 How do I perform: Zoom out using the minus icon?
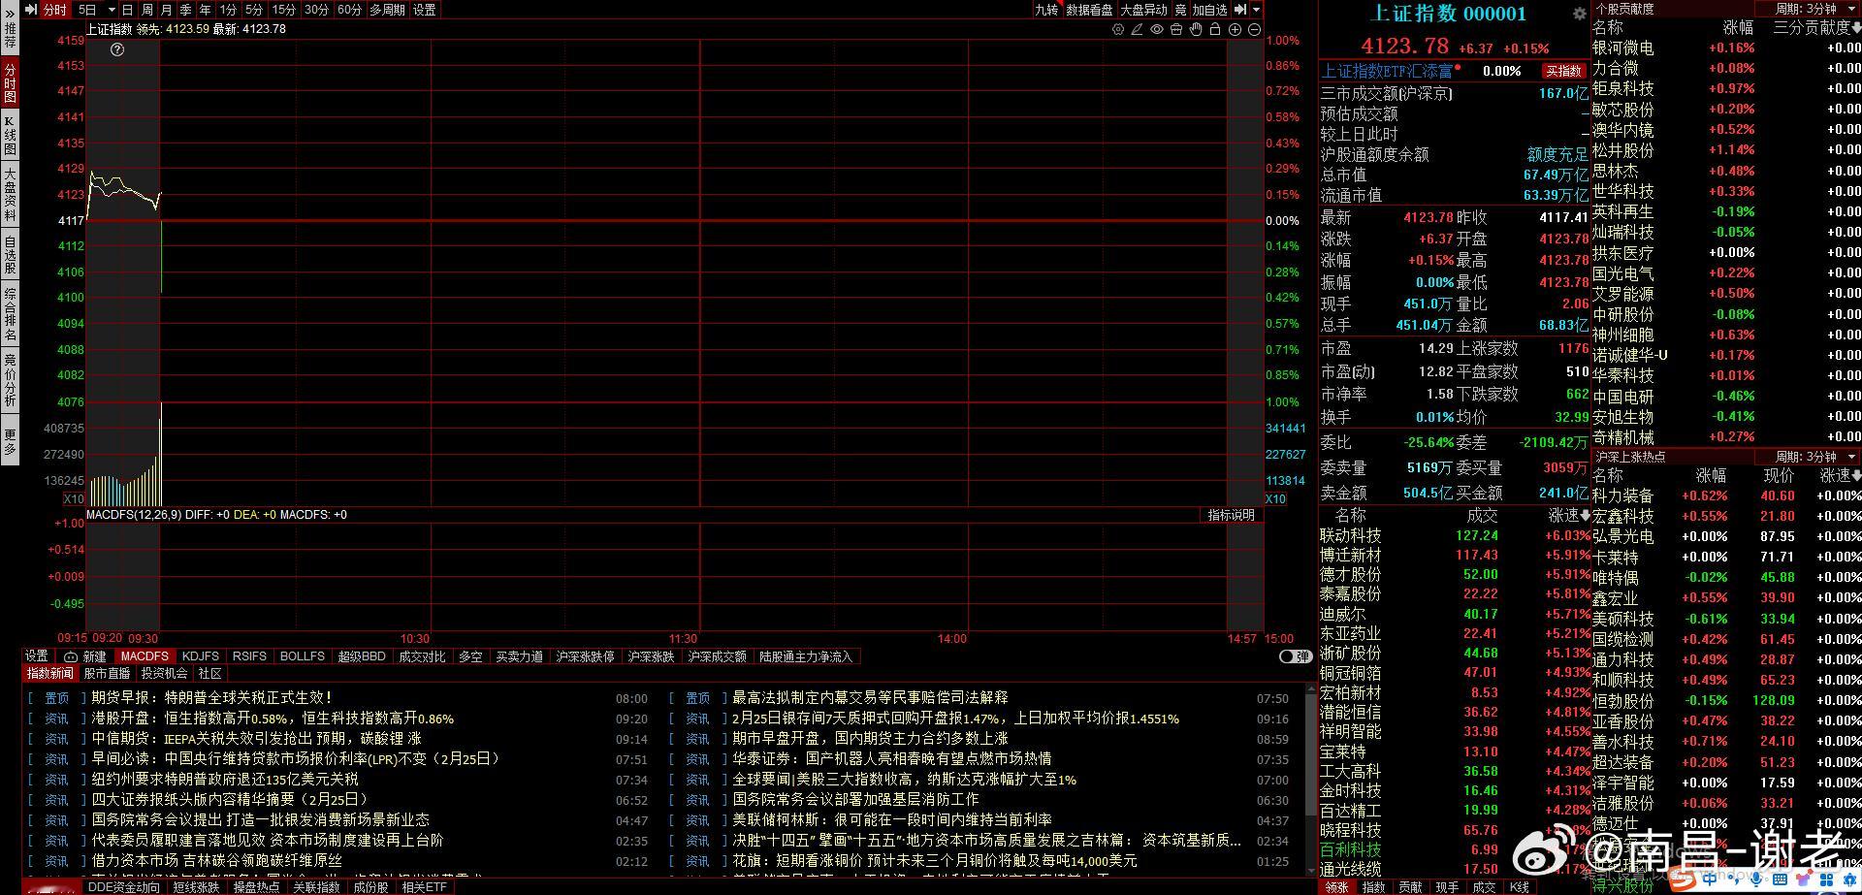1254,30
